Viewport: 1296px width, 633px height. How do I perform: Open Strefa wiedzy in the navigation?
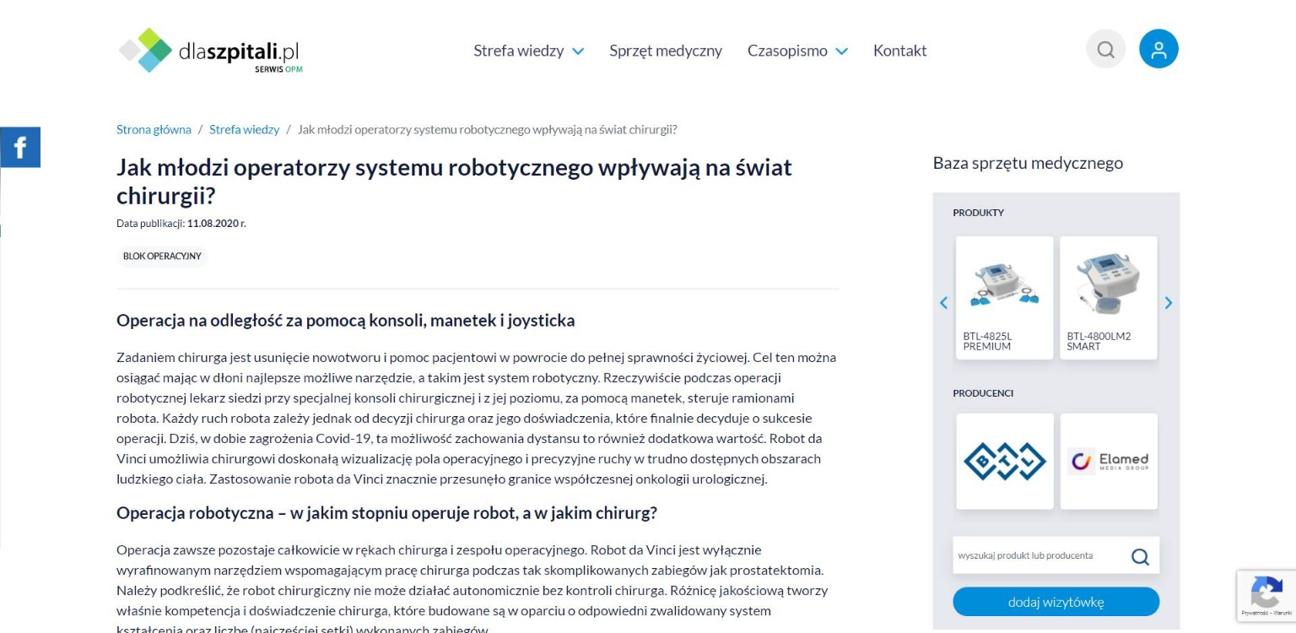point(518,51)
